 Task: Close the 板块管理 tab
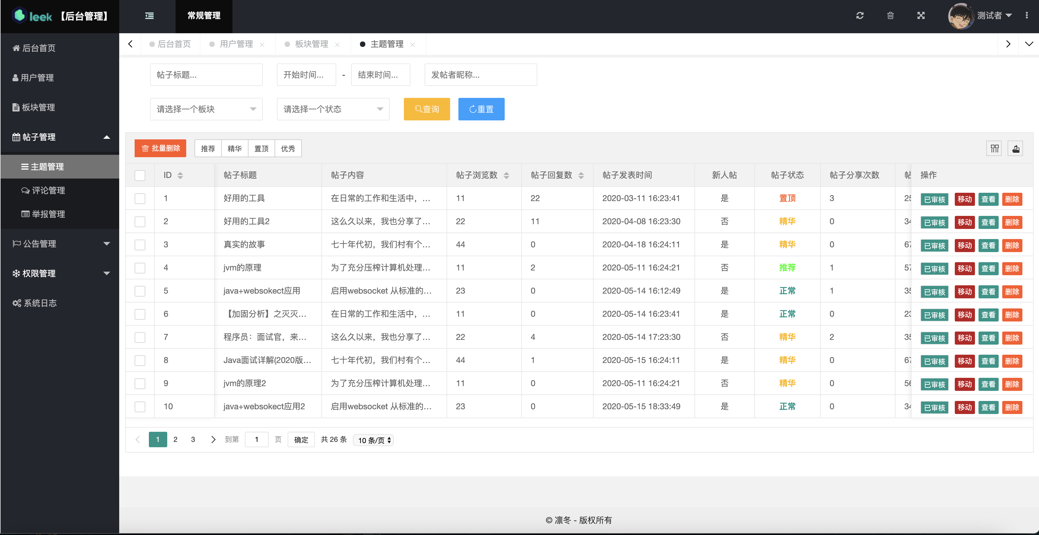click(x=337, y=45)
